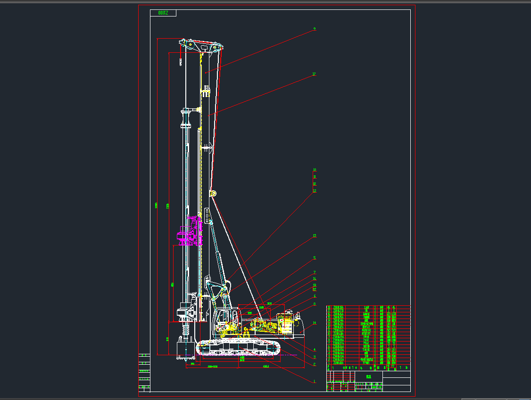531x400 pixels.
Task: Click parts list top row numbered 18
Action: click(x=368, y=307)
